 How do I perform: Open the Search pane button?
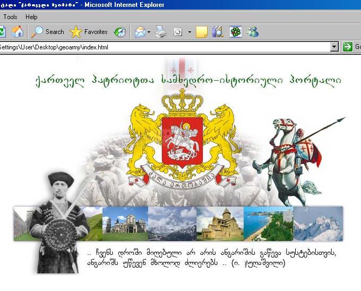[48, 32]
